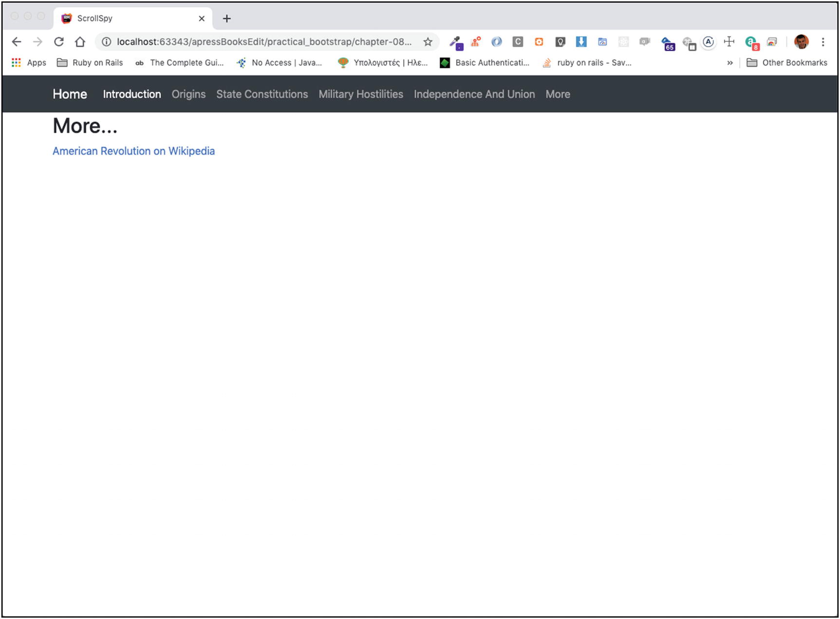Screen dimensions: 840x619
Task: Click the blue download arrow extension
Action: (581, 42)
